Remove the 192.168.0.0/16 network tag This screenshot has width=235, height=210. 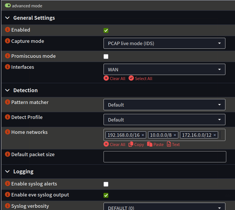click(143, 135)
